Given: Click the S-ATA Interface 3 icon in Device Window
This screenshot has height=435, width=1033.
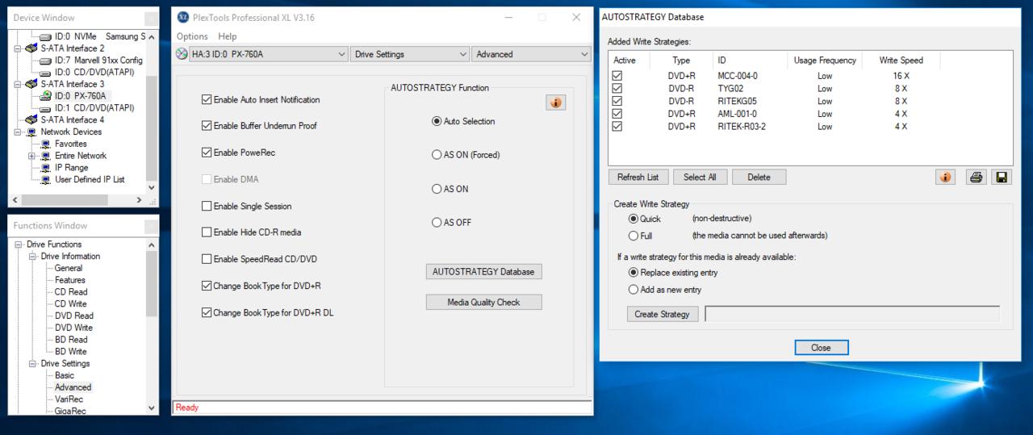Looking at the screenshot, I should pyautogui.click(x=33, y=84).
